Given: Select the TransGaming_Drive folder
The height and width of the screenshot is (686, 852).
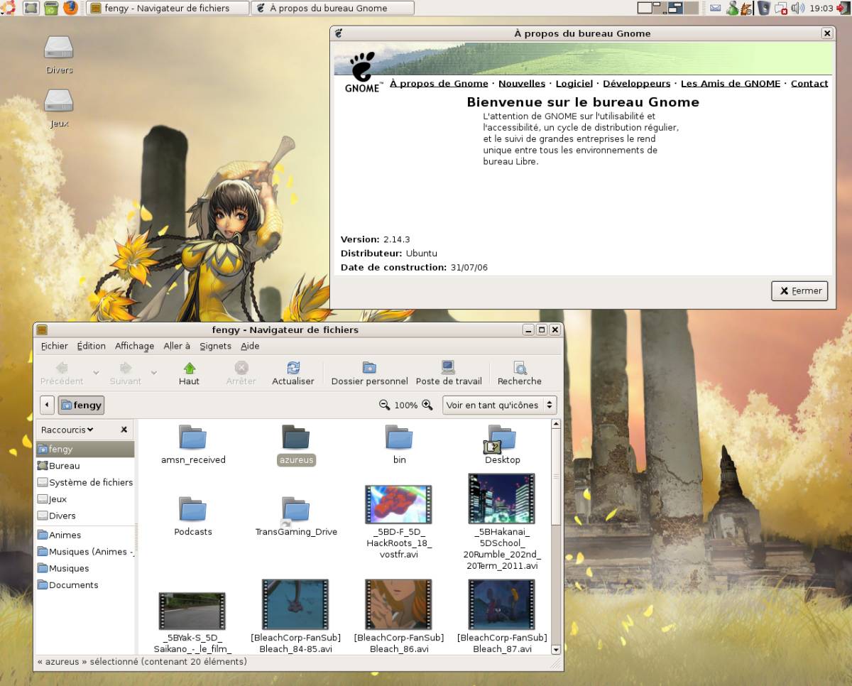Looking at the screenshot, I should point(296,516).
